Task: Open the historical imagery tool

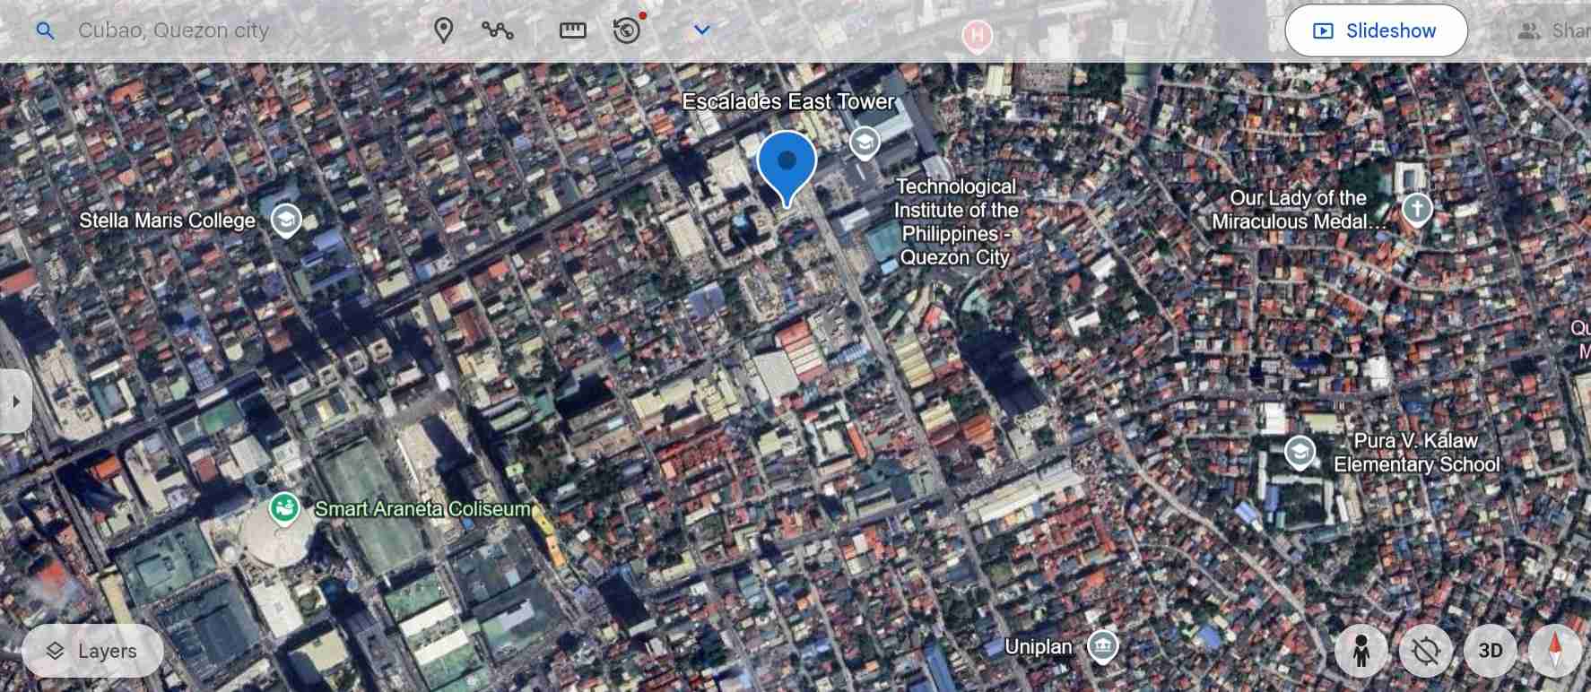Action: click(628, 30)
